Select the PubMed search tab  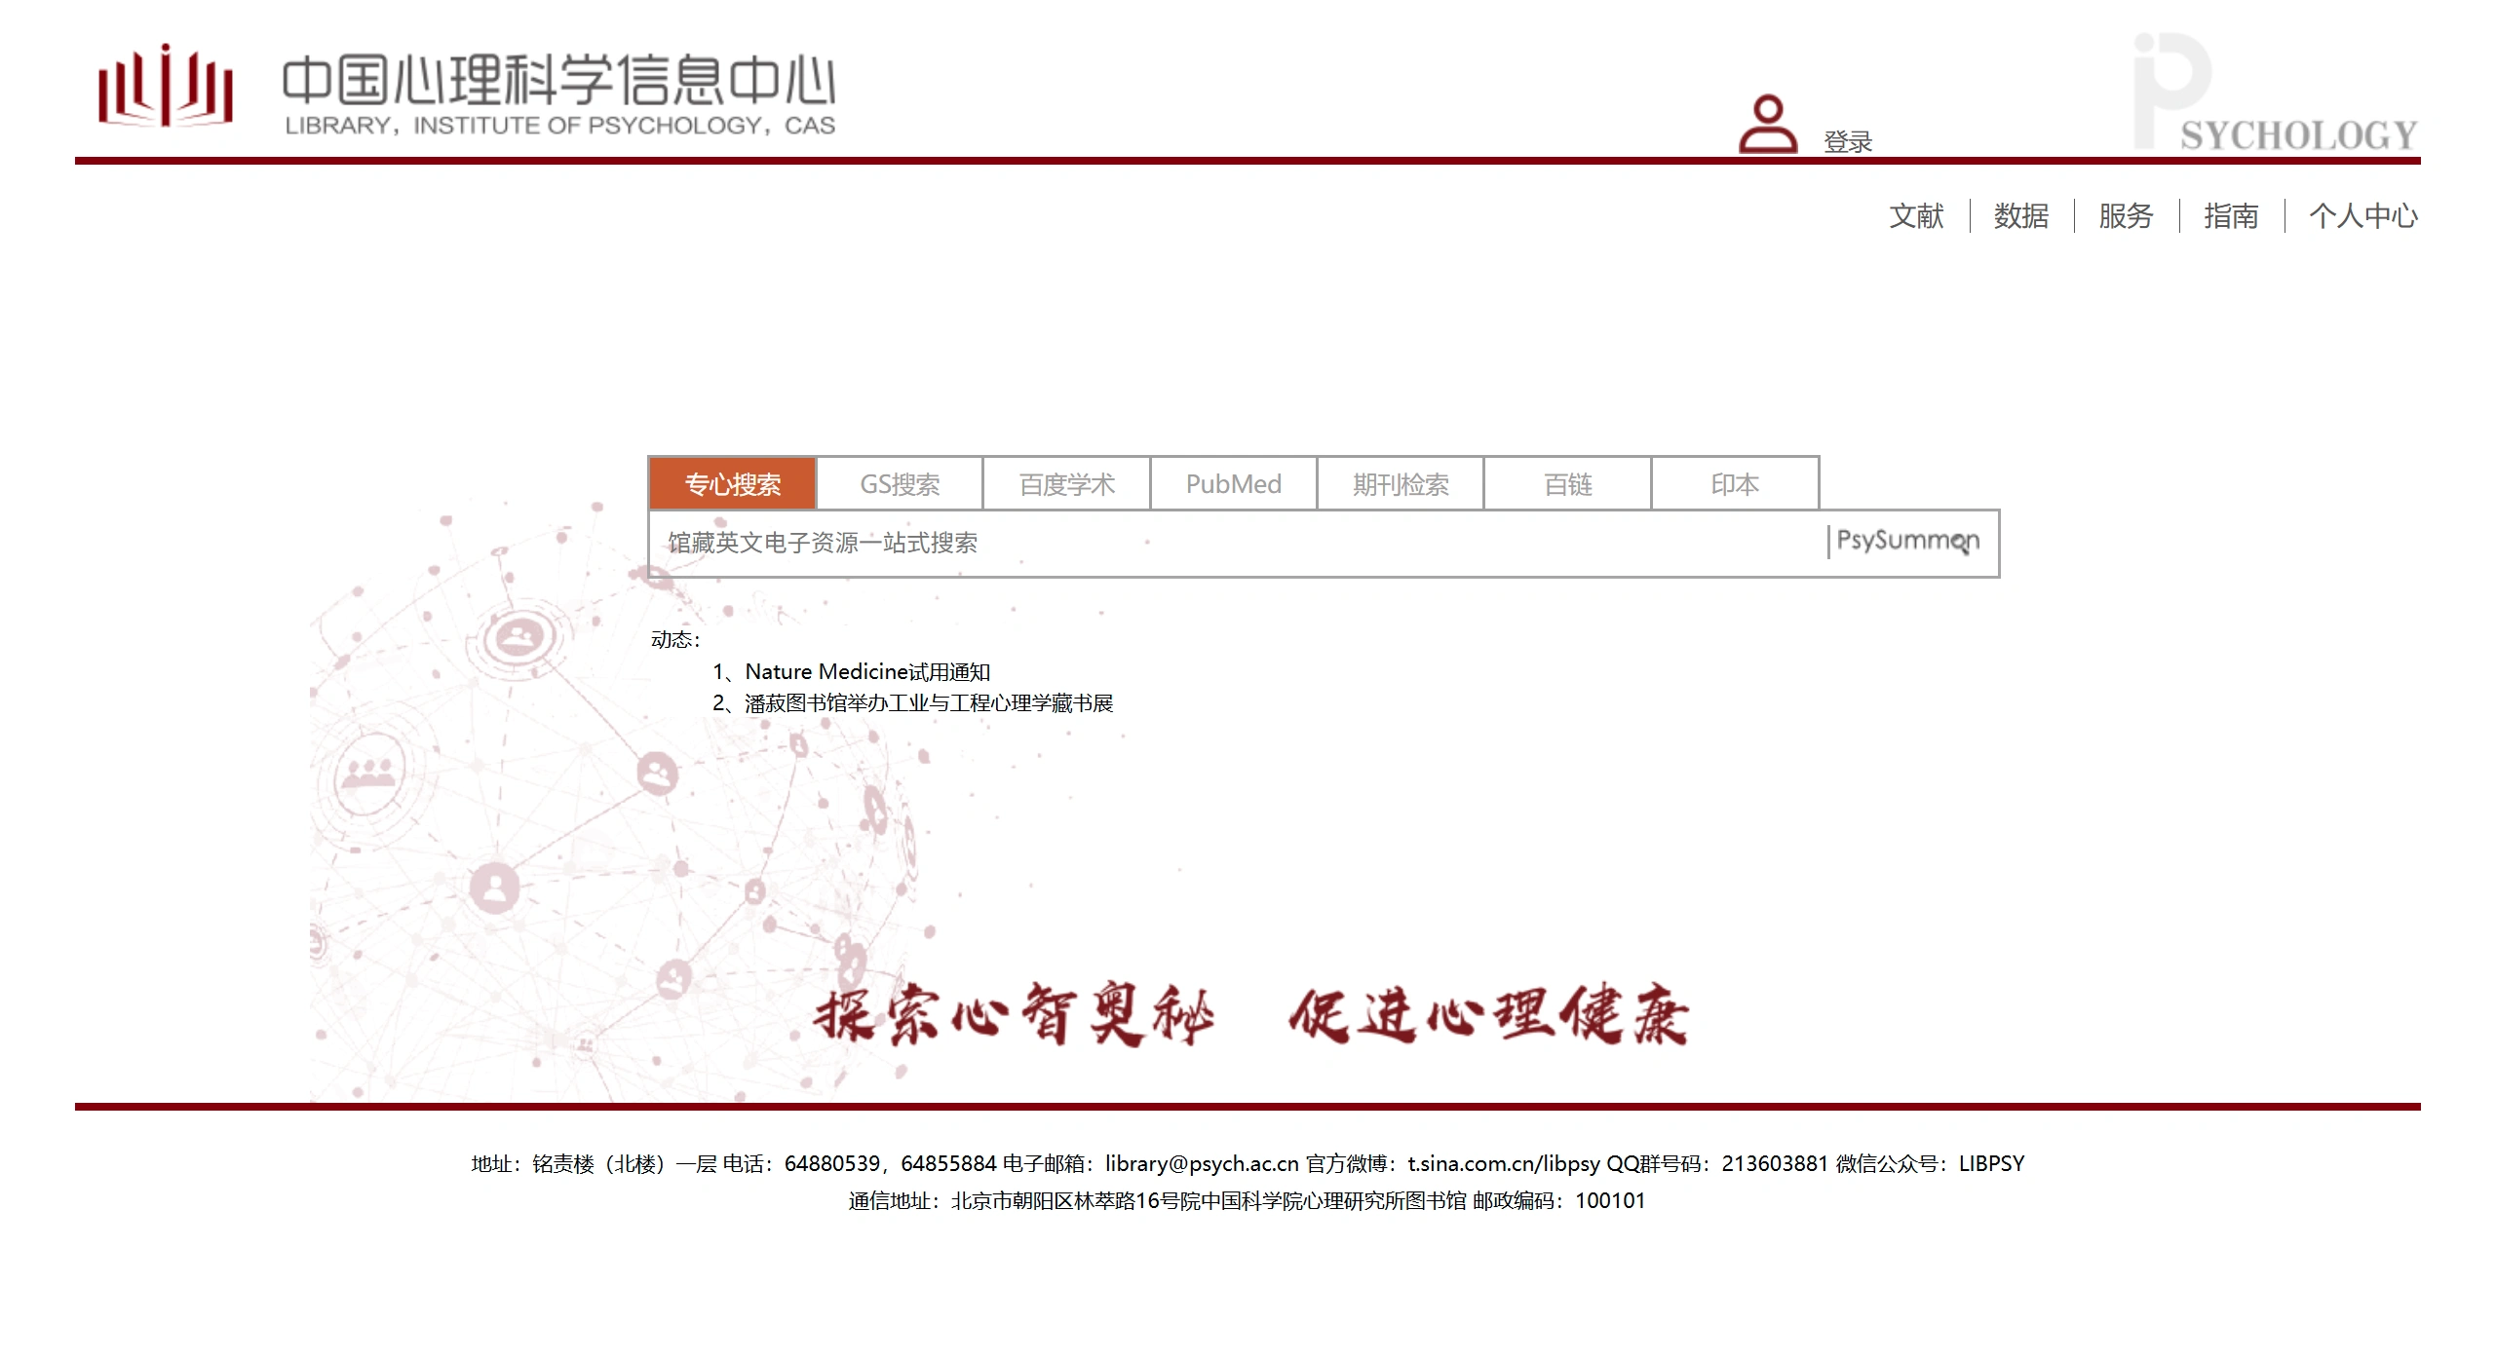(1233, 483)
